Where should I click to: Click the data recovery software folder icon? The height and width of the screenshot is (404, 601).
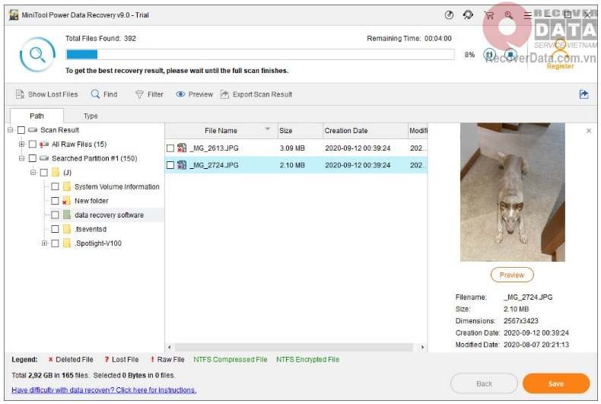pyautogui.click(x=67, y=215)
